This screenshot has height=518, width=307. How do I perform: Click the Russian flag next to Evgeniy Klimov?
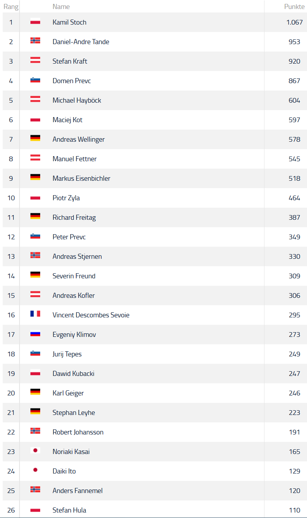coord(35,335)
